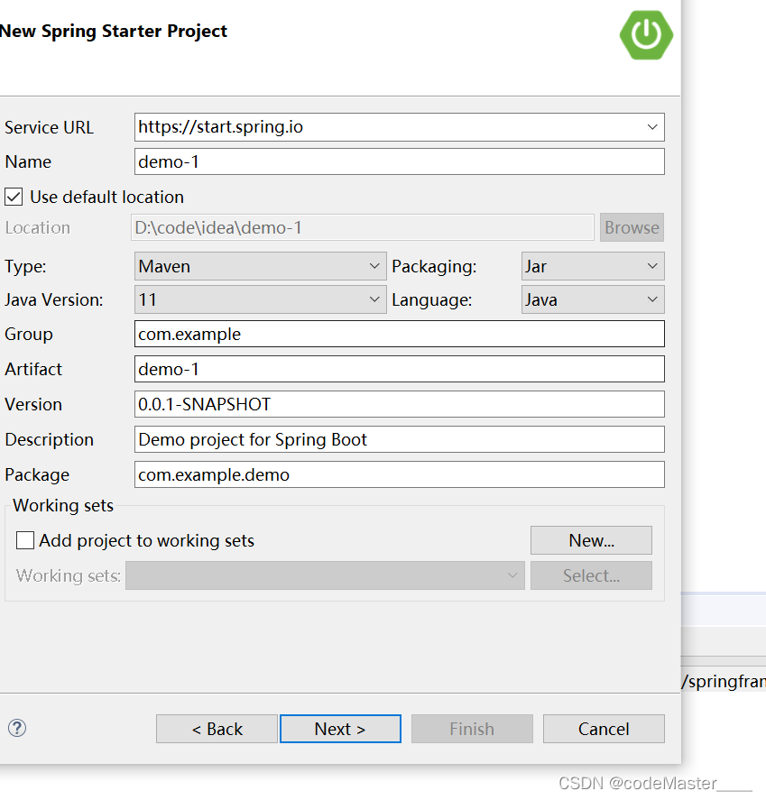Viewport: 766px width, 800px height.
Task: Focus the Name field with demo-1
Action: 400,161
